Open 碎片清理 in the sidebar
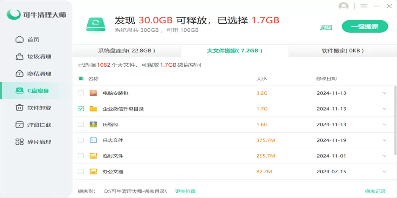 pyautogui.click(x=36, y=142)
